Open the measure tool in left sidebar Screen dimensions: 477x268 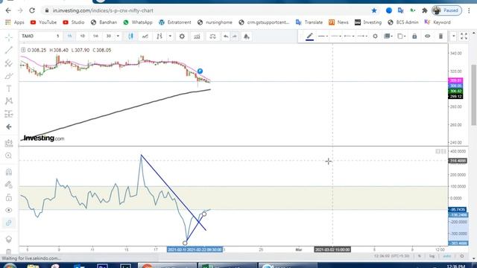8,142
